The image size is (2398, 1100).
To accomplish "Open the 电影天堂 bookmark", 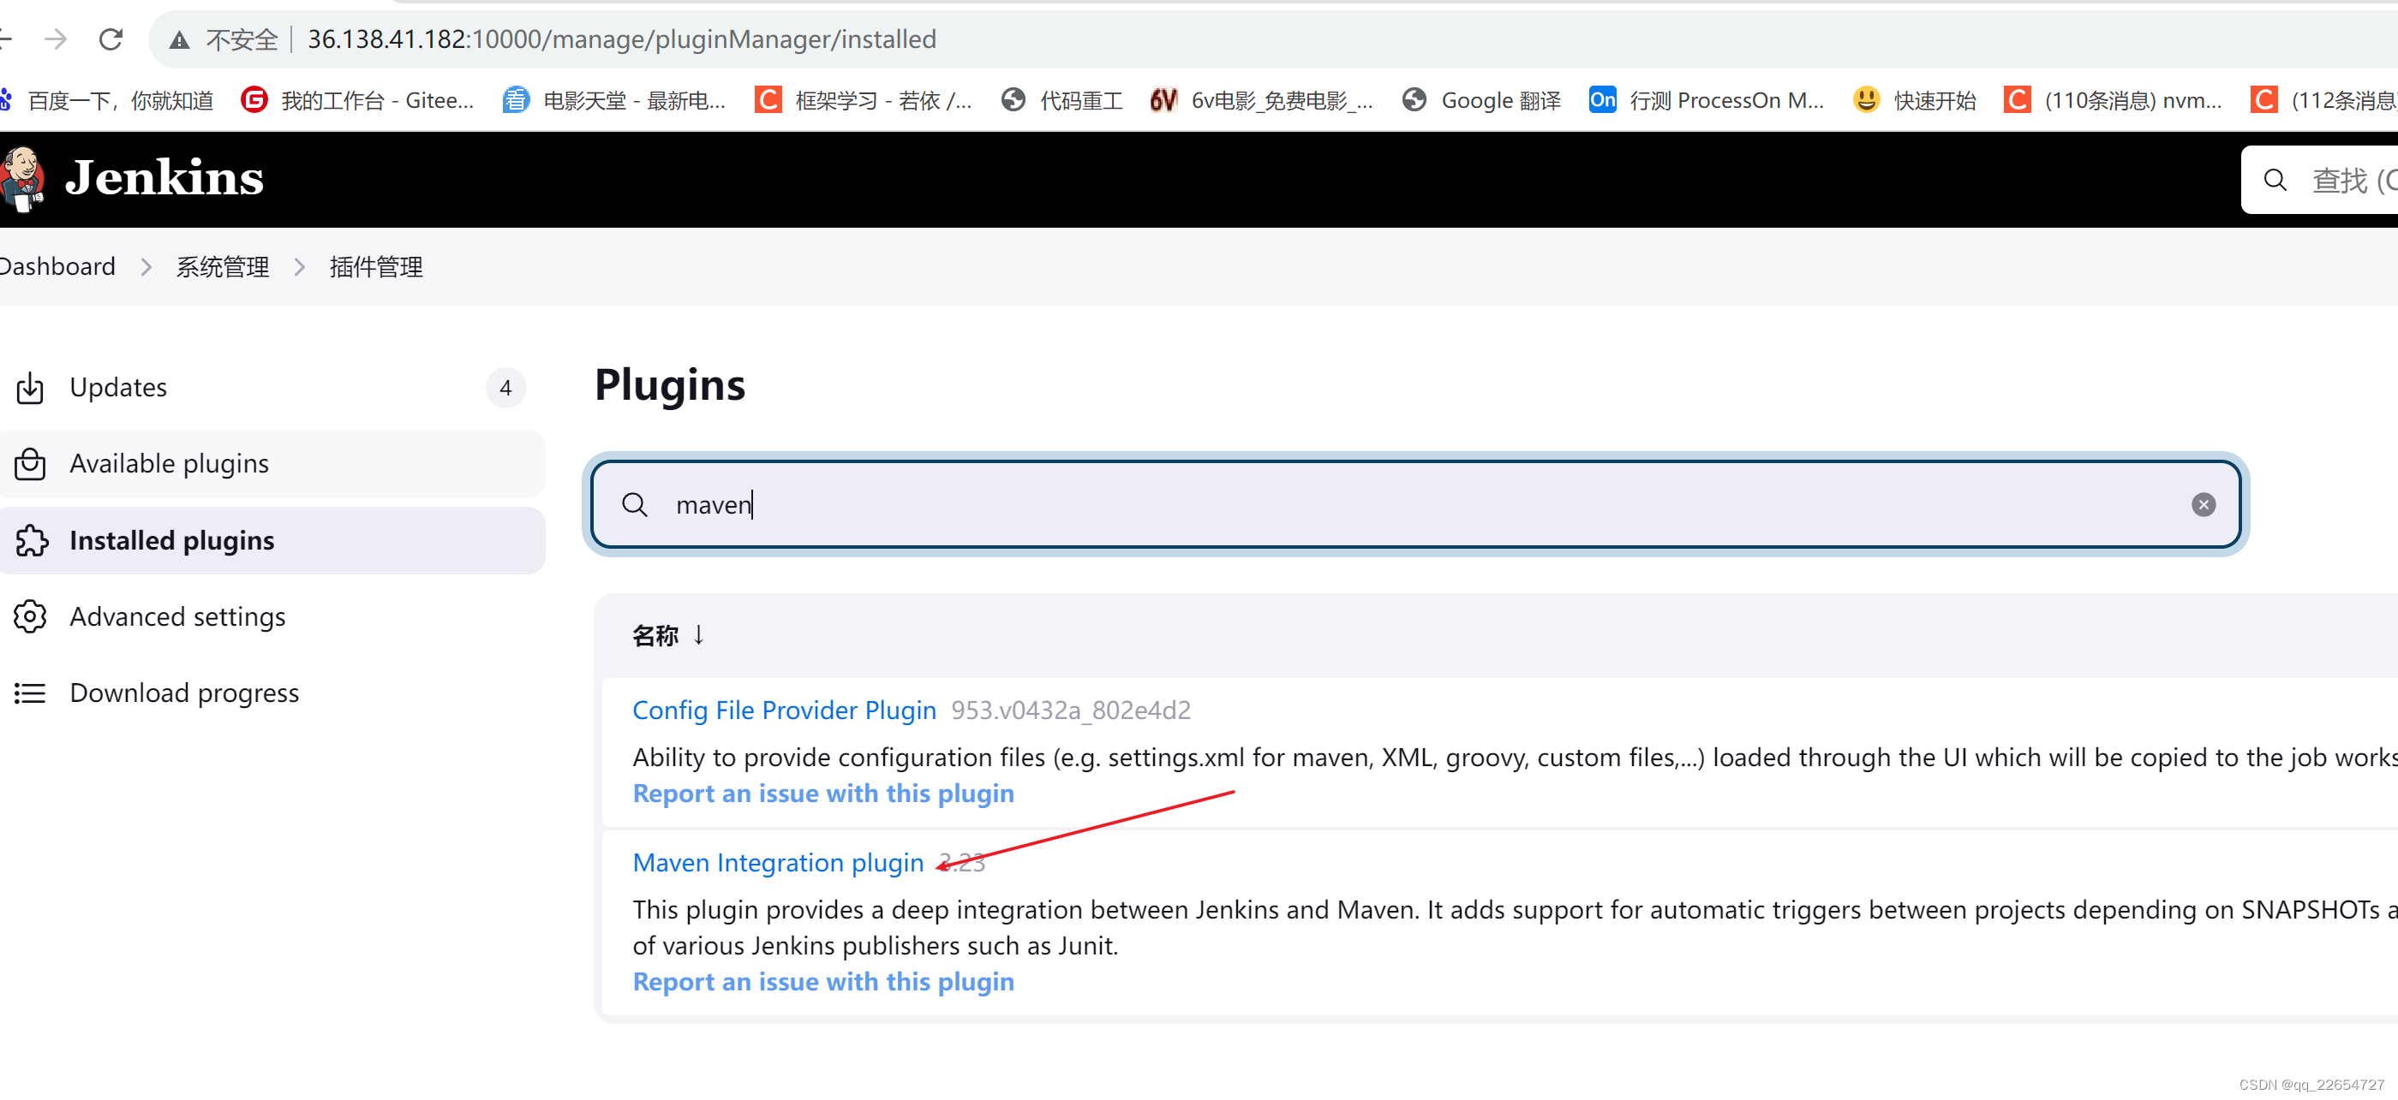I will click(x=614, y=99).
